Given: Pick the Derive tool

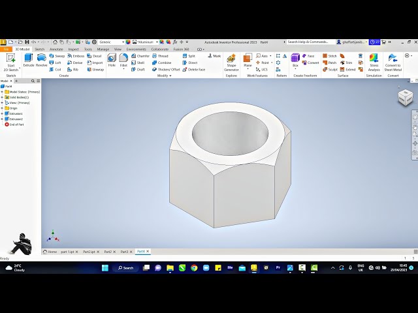Looking at the screenshot, I should point(75,63).
